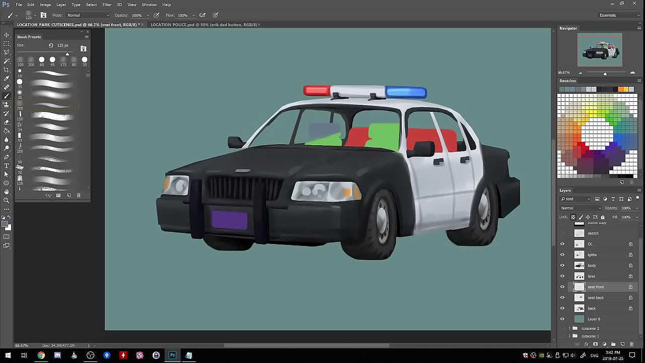Select the Eyedropper tool
645x363 pixels.
(x=7, y=78)
